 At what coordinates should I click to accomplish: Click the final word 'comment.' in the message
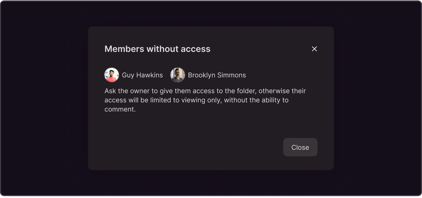pyautogui.click(x=120, y=109)
